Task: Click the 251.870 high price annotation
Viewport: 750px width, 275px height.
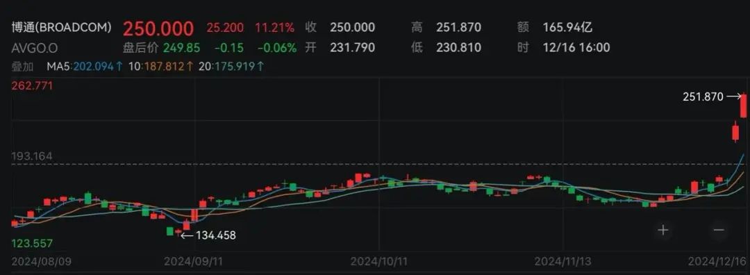Action: pyautogui.click(x=703, y=97)
